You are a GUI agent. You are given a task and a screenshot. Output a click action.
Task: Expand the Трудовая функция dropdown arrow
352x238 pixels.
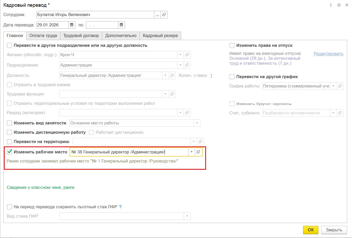click(165, 94)
